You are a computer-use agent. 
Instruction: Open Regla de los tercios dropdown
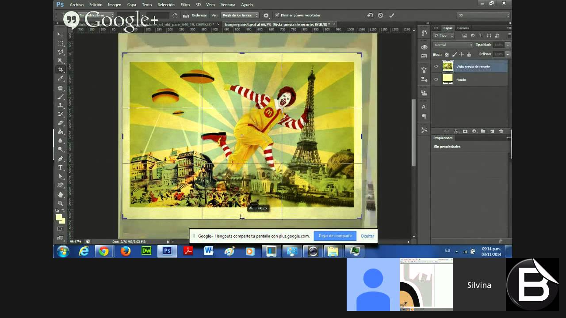pyautogui.click(x=239, y=15)
